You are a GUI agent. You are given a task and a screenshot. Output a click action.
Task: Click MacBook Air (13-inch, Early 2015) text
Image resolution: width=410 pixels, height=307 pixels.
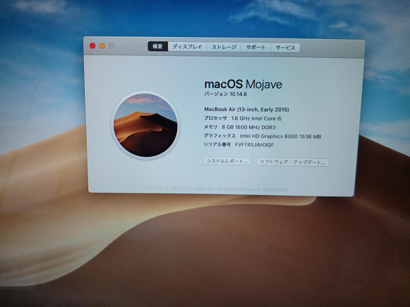point(247,109)
